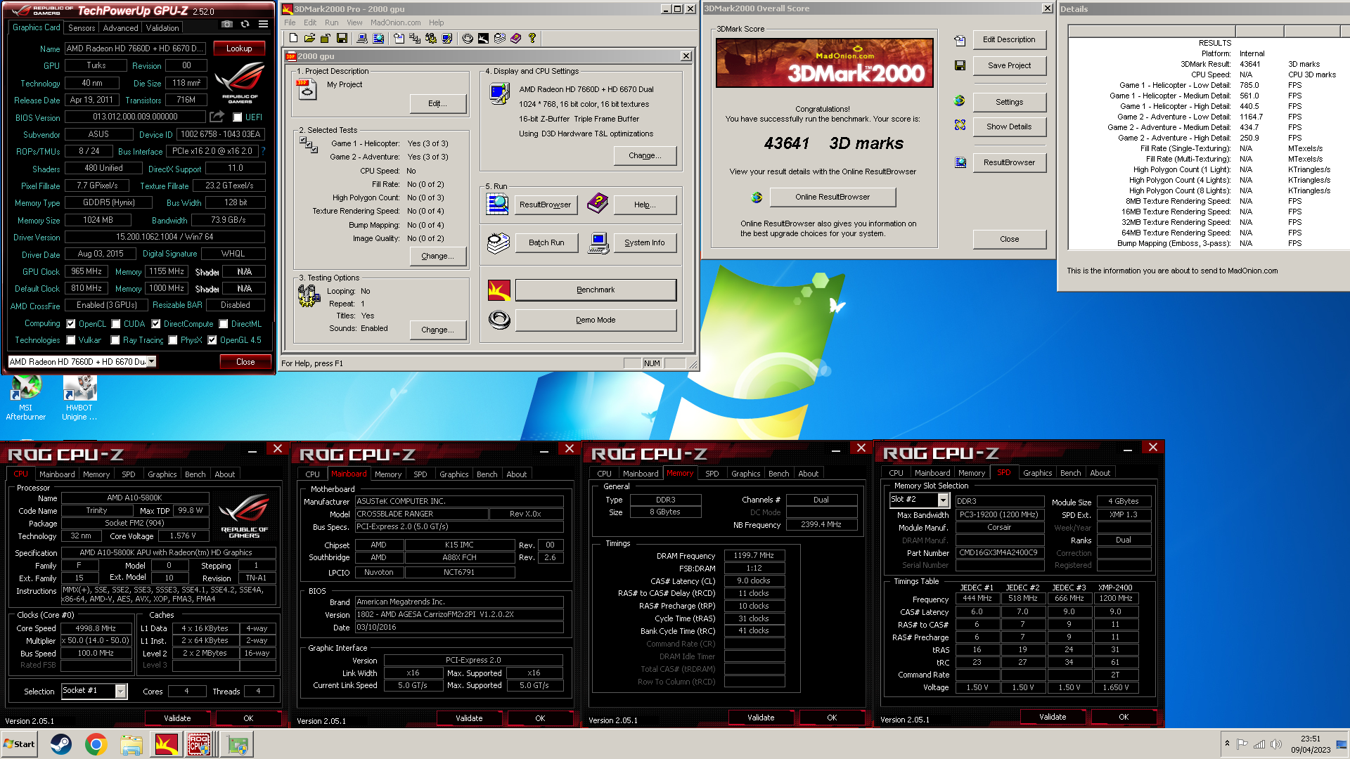Take a GPU-Z screenshot with camera icon

(227, 25)
